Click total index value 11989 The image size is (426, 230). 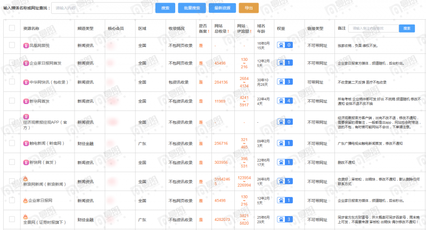click(x=220, y=101)
